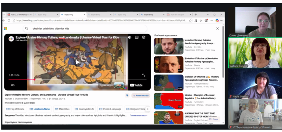
Task: Expand 'Повна аналітика' full summary
Action: pyautogui.click(x=139, y=115)
